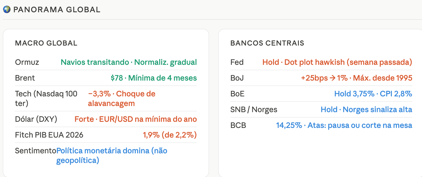Click '−3,3% · Choque de alavancagem' value

[121, 98]
